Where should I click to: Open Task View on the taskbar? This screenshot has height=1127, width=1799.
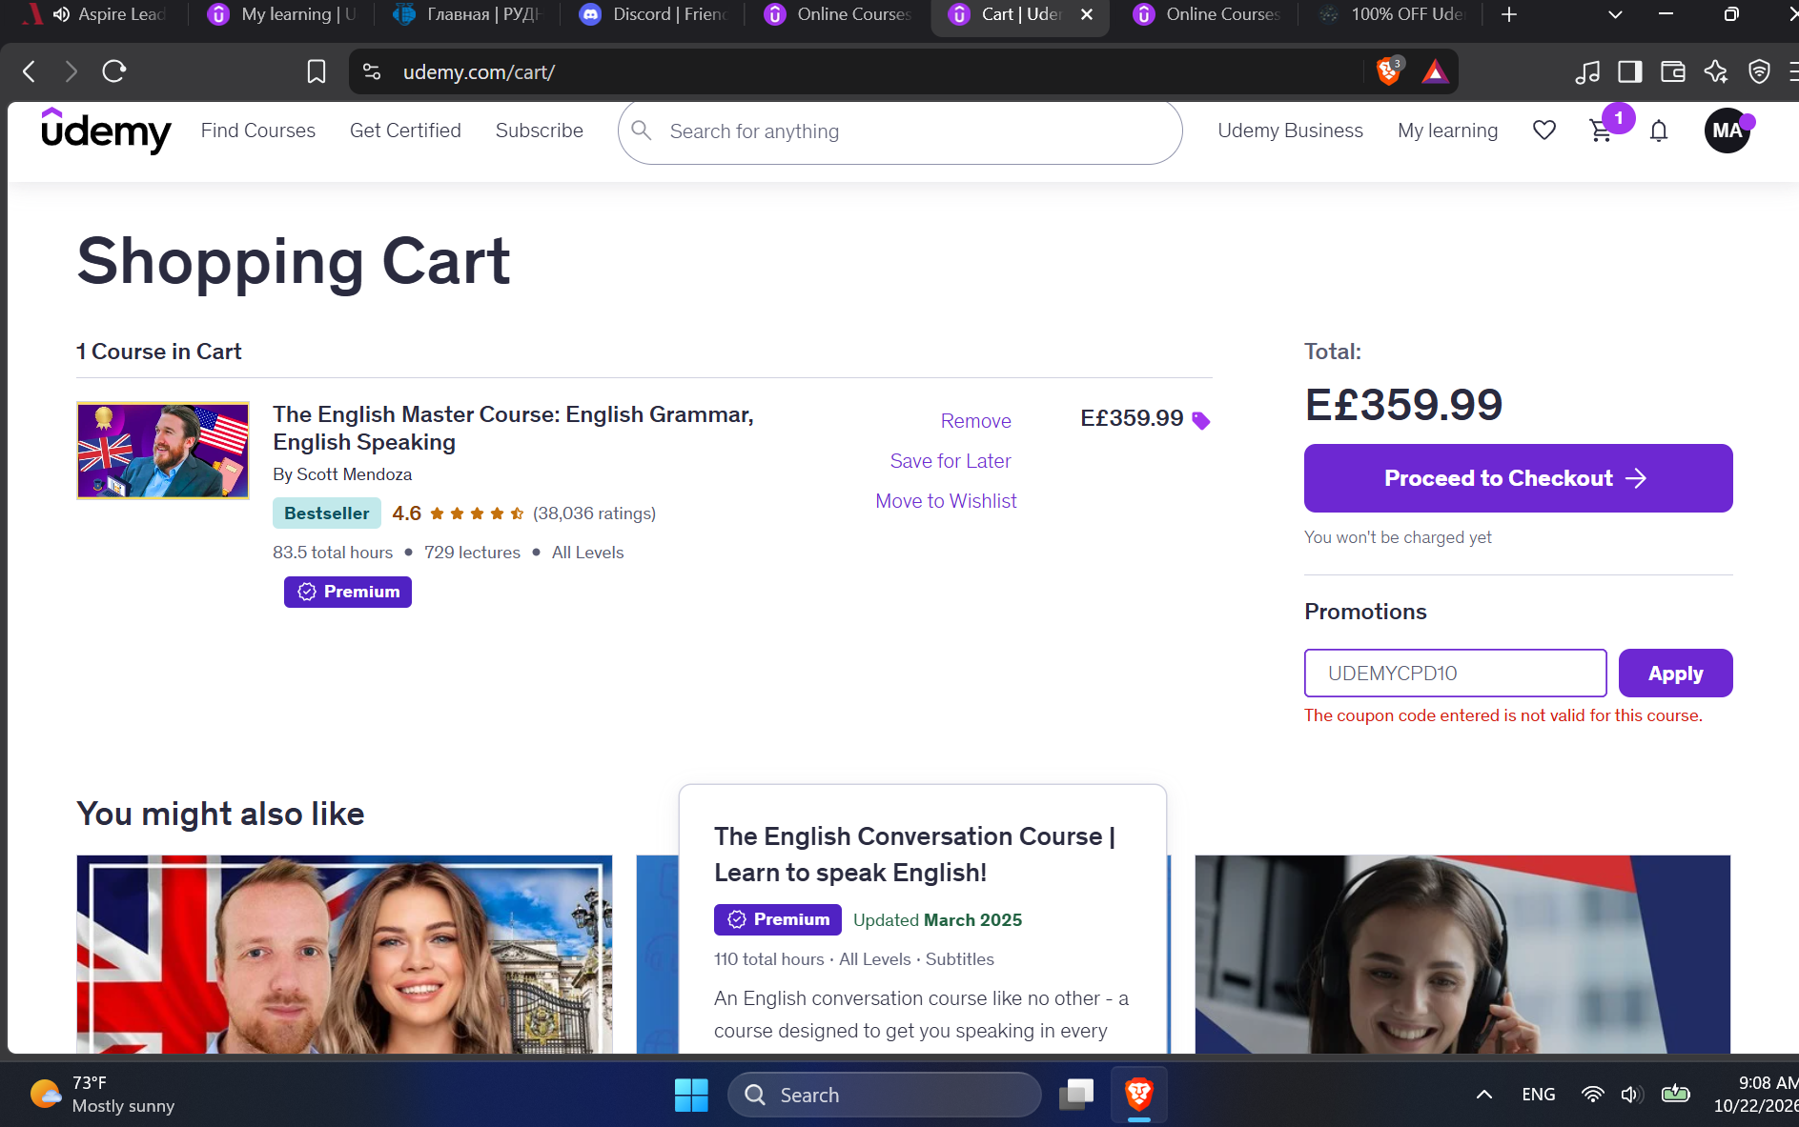coord(1076,1095)
